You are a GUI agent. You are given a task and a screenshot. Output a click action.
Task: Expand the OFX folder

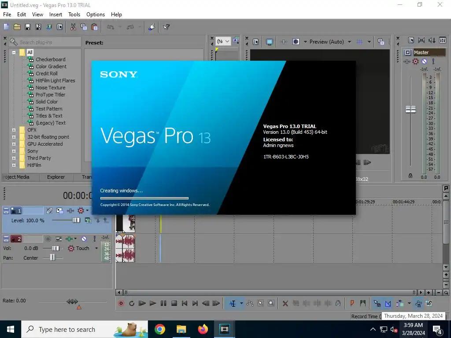click(14, 130)
